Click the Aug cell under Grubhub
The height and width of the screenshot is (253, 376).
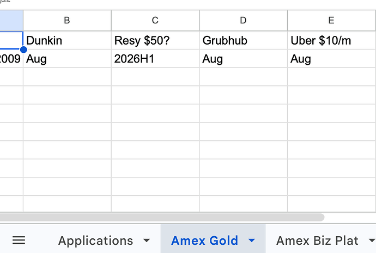[x=243, y=59]
